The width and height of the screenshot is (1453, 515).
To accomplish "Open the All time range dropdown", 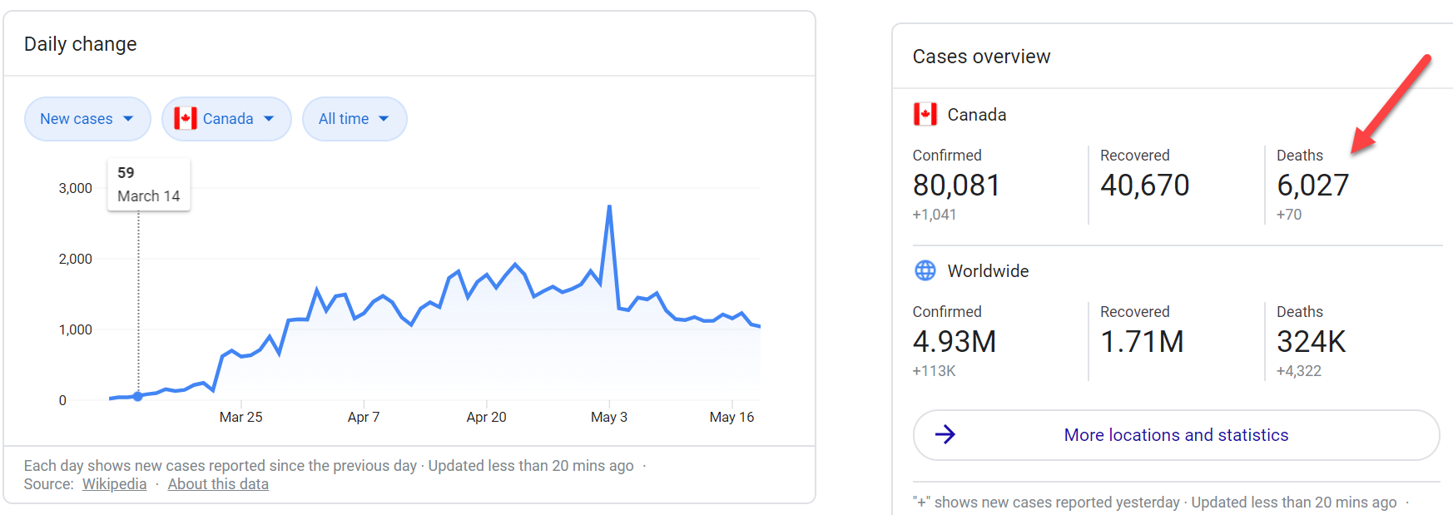I will [354, 119].
